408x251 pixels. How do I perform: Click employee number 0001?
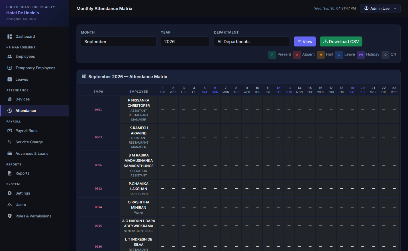pos(98,110)
